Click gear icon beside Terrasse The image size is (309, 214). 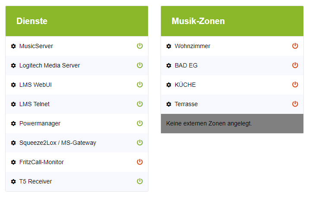point(169,104)
